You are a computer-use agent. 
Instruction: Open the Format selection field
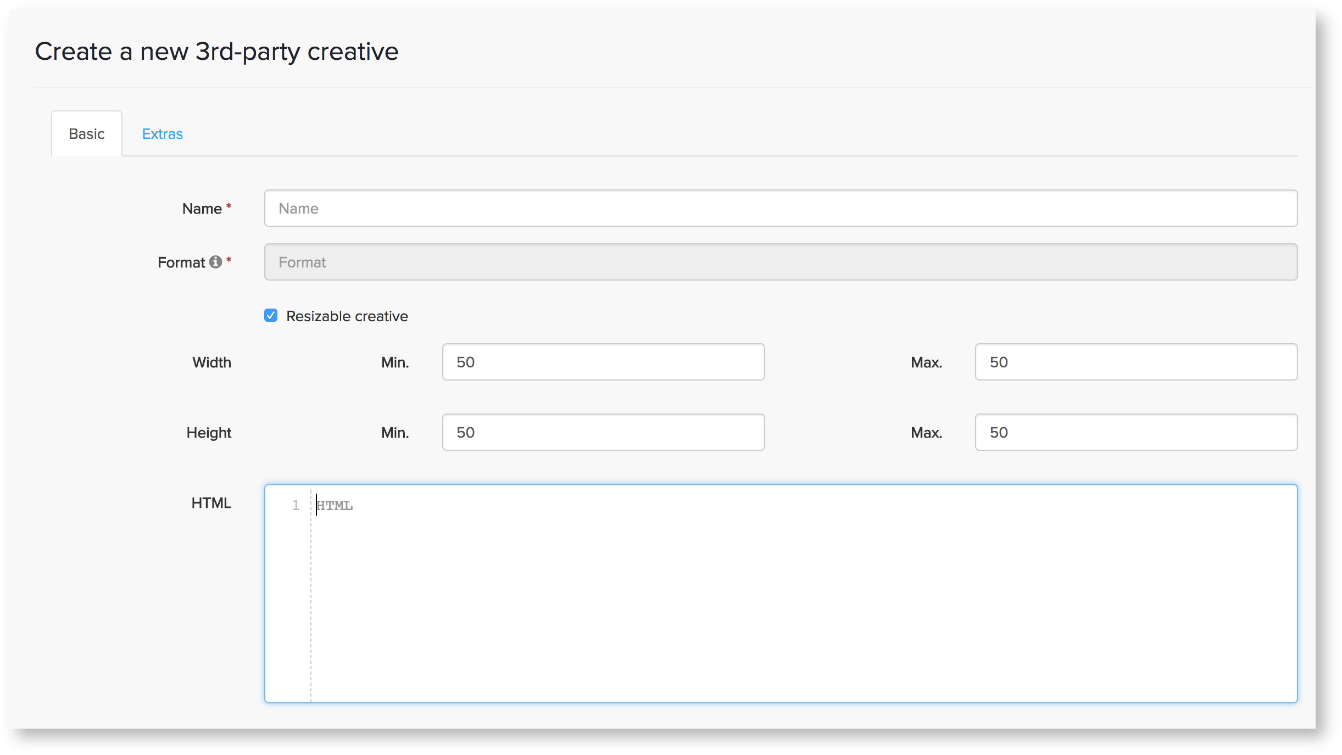(780, 262)
